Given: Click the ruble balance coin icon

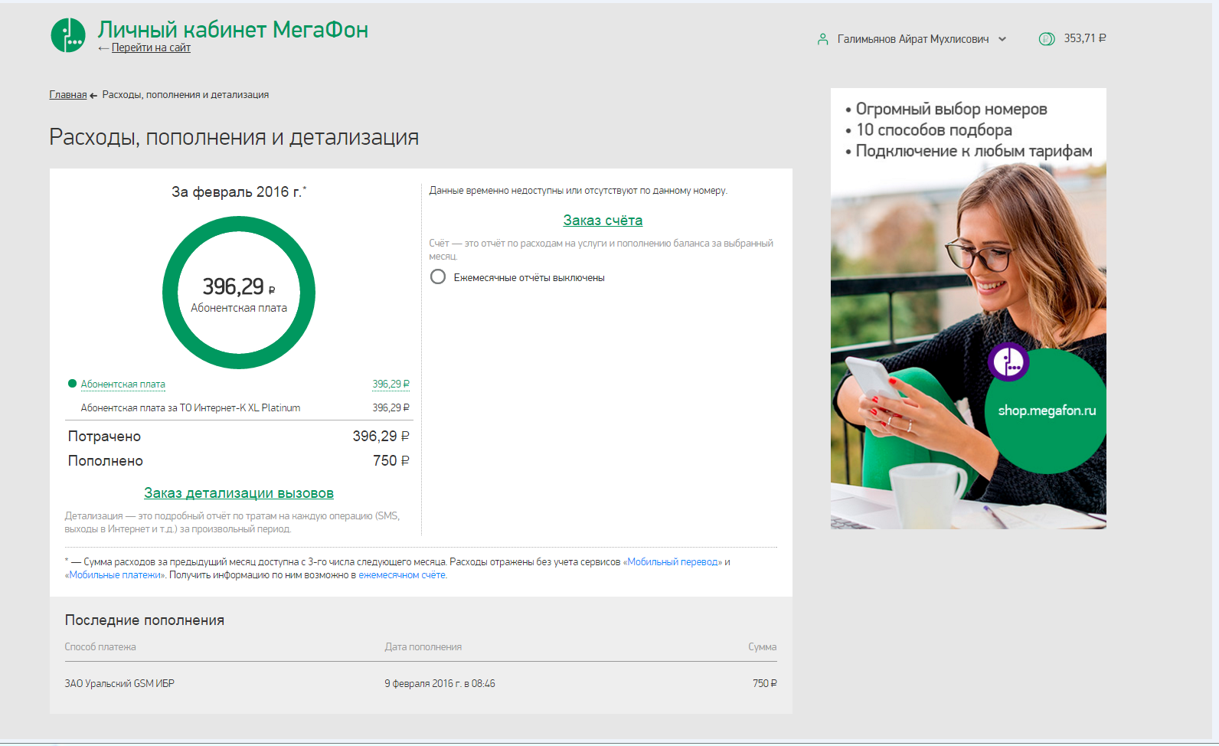Looking at the screenshot, I should coord(1046,39).
